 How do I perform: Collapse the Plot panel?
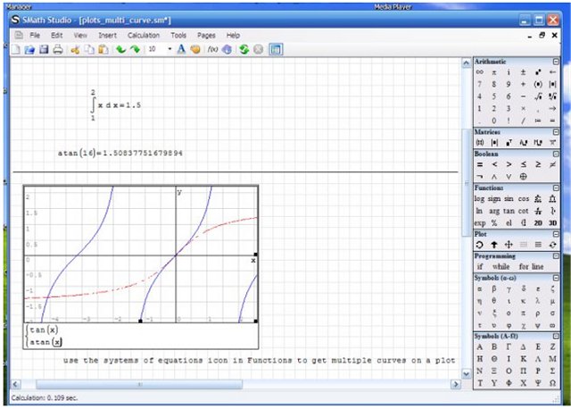pyautogui.click(x=556, y=234)
